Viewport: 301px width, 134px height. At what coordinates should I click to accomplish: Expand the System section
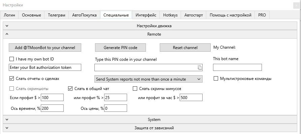(x=150, y=120)
